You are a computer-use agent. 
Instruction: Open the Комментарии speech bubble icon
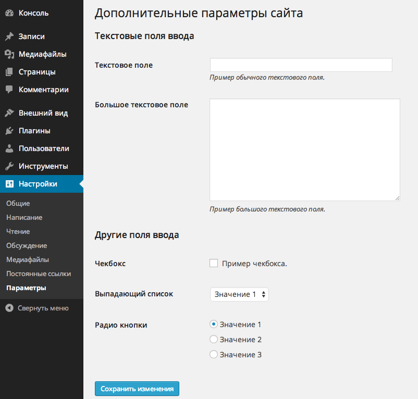pyautogui.click(x=9, y=90)
